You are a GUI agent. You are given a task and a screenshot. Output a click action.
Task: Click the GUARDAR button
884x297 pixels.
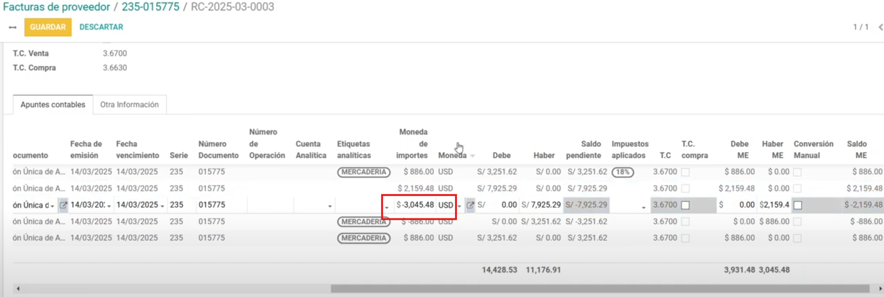coord(48,27)
